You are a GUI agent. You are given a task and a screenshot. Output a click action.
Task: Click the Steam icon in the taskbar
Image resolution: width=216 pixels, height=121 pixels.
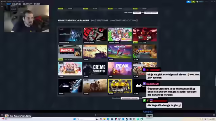pos(127,119)
